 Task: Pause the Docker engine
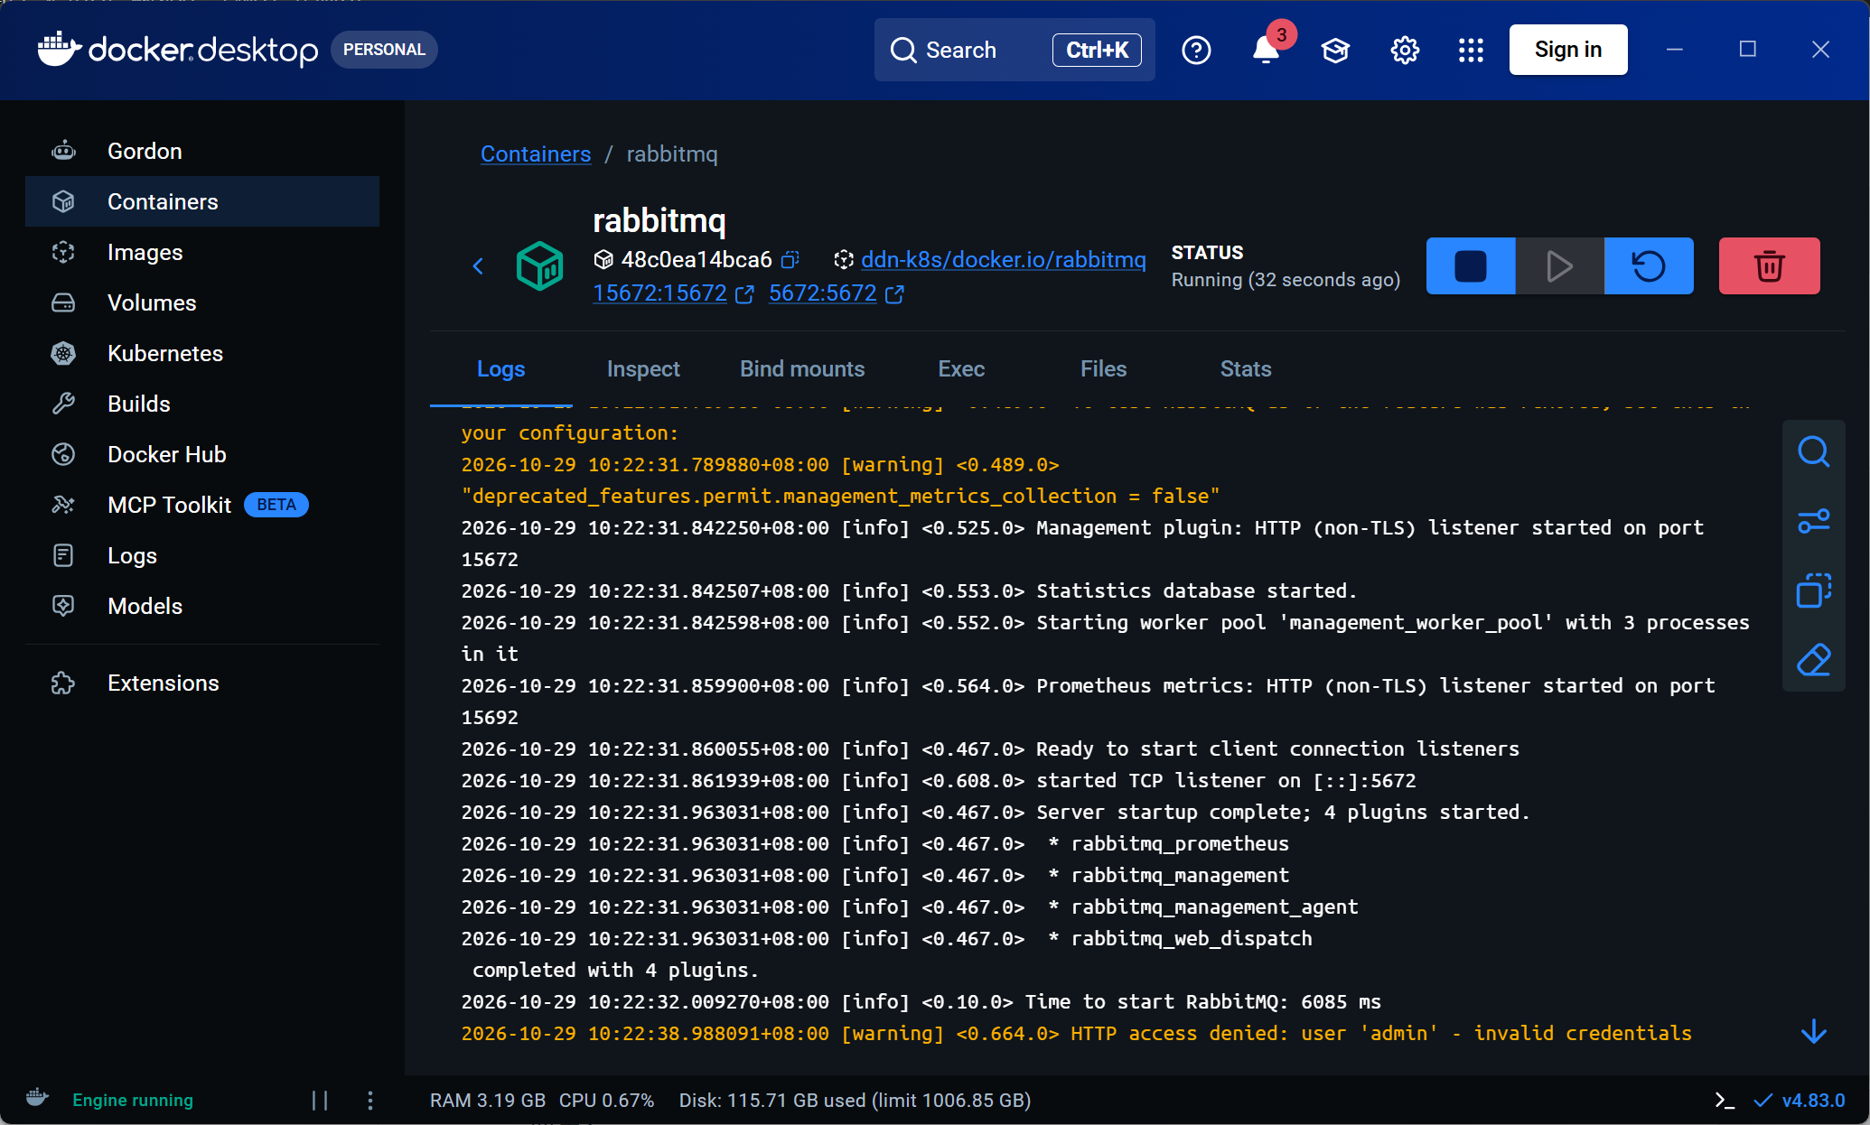point(320,1100)
